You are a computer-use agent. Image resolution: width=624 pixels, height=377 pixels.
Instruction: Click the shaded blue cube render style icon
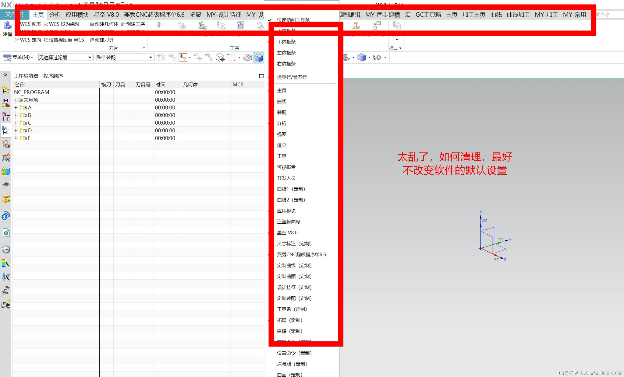click(361, 57)
